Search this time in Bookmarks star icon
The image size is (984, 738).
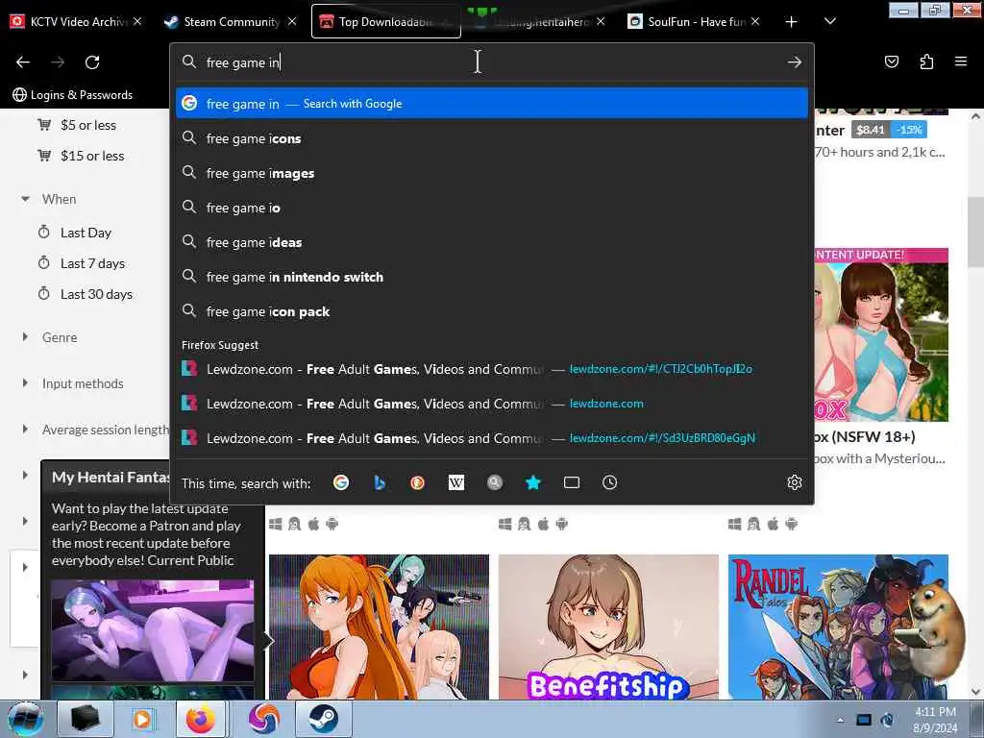tap(532, 482)
